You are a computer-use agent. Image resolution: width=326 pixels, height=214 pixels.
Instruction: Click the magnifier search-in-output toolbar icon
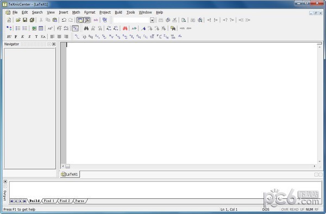(200, 20)
